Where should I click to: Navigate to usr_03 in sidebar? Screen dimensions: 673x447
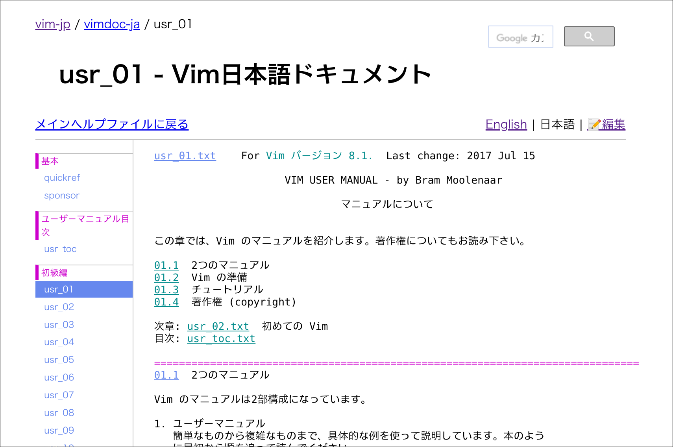pyautogui.click(x=59, y=325)
